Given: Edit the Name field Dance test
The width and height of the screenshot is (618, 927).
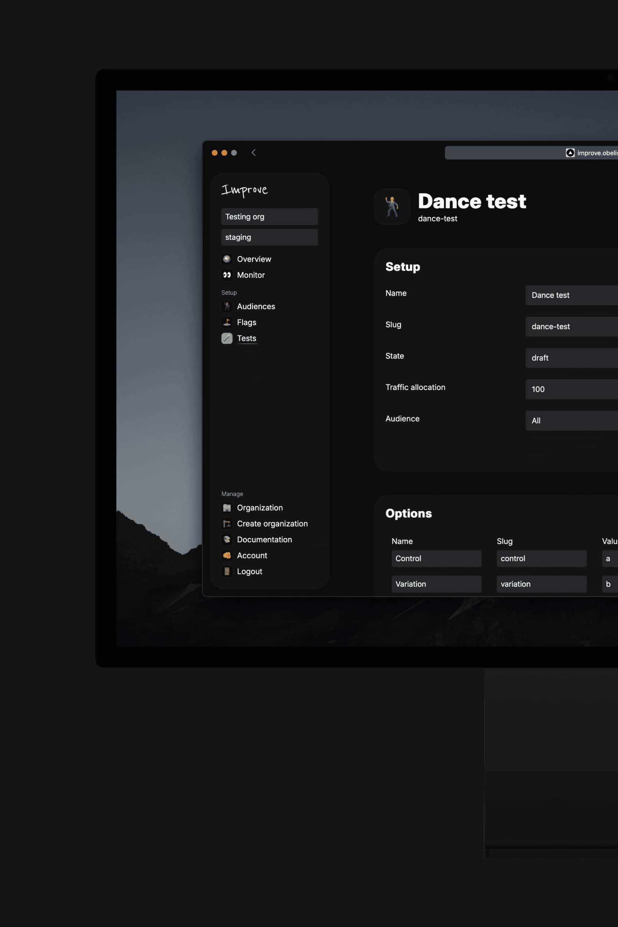Looking at the screenshot, I should point(571,295).
